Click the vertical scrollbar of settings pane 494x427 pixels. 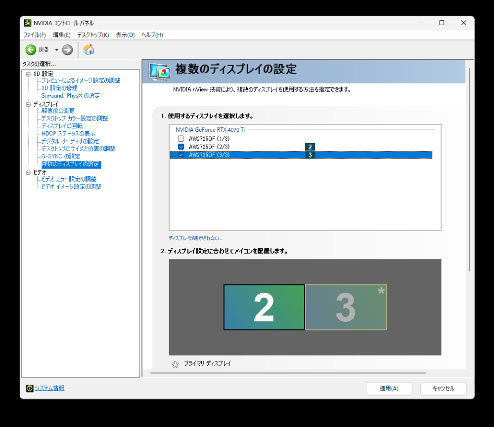click(470, 170)
